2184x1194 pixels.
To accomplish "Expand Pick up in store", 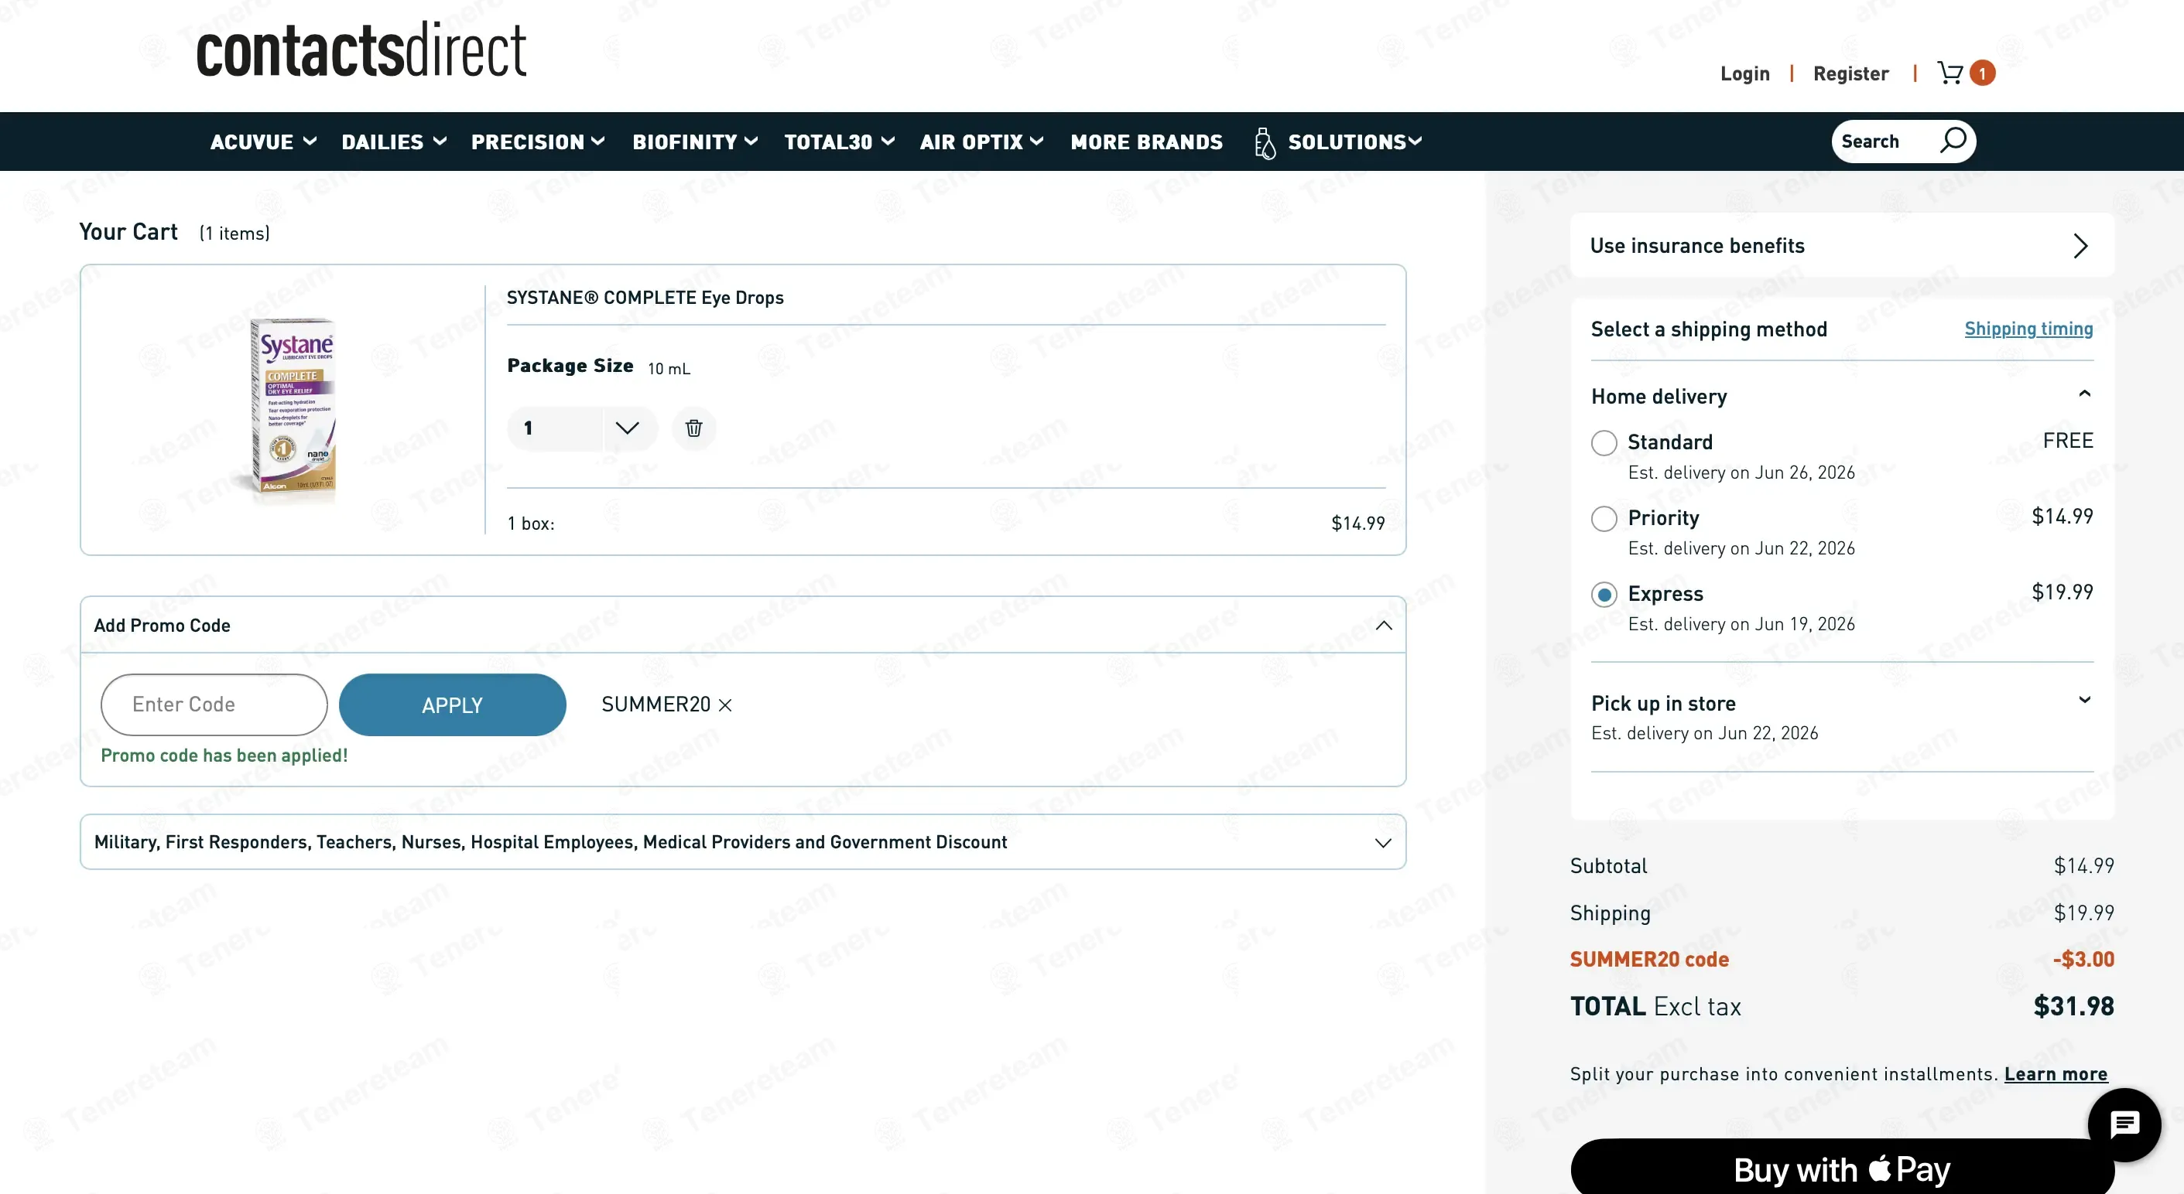I will click(2084, 700).
